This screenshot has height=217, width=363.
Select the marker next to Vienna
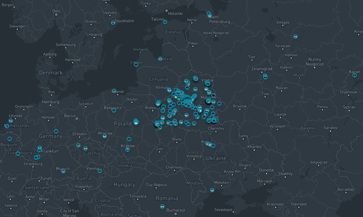(100, 171)
